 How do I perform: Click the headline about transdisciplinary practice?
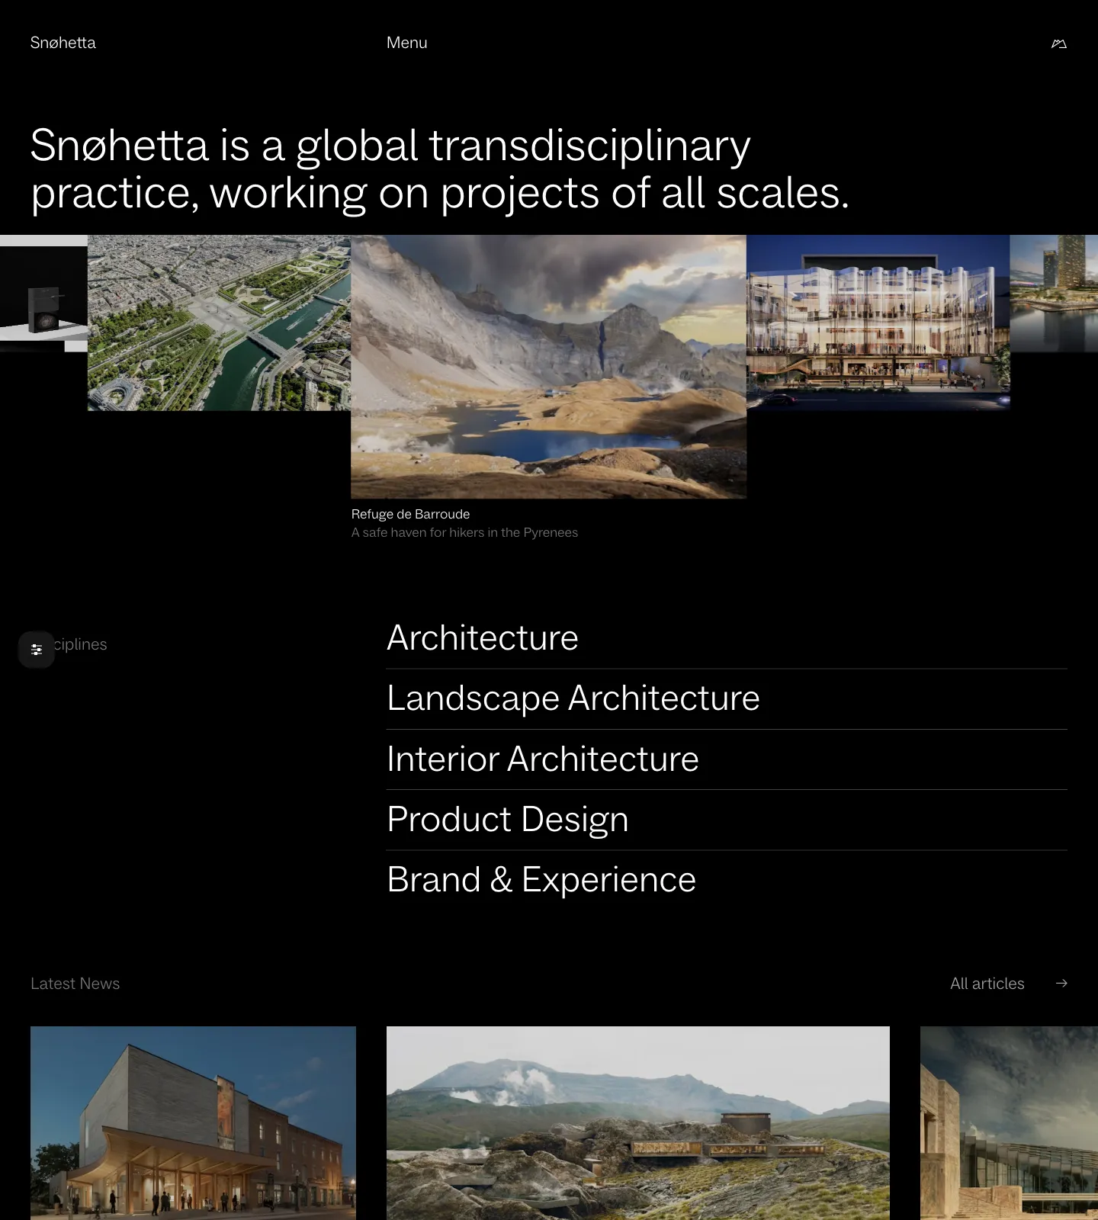pyautogui.click(x=439, y=169)
